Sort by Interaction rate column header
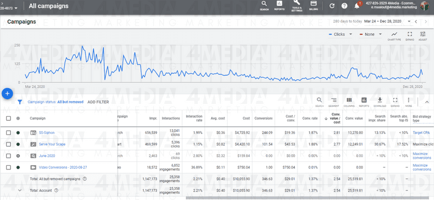Screen dimensions: 434x200 pyautogui.click(x=194, y=118)
